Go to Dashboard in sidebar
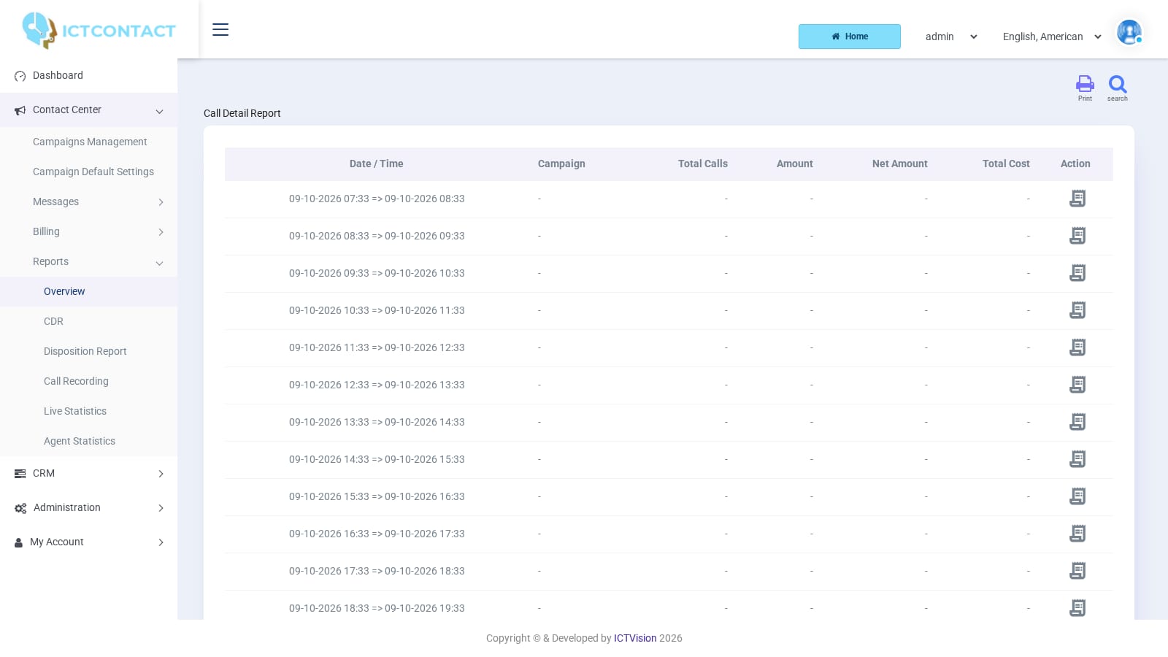Image resolution: width=1168 pixels, height=657 pixels. click(88, 75)
